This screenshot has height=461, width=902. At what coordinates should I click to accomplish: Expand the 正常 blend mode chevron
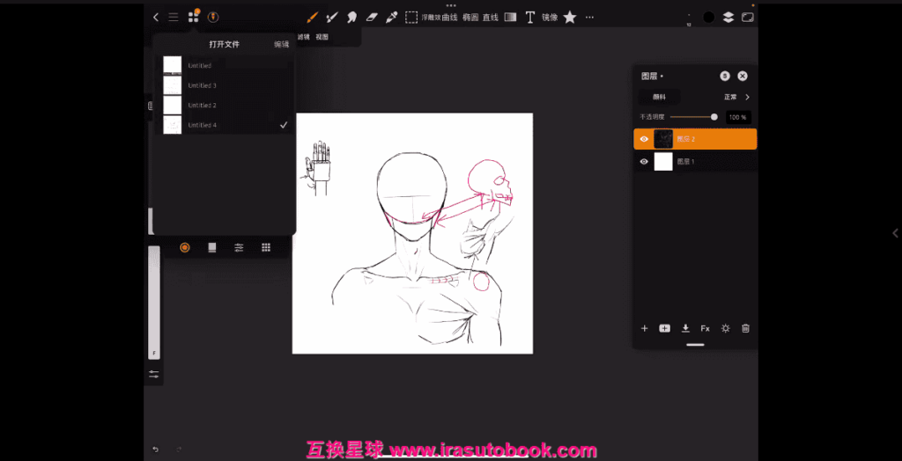coord(747,97)
